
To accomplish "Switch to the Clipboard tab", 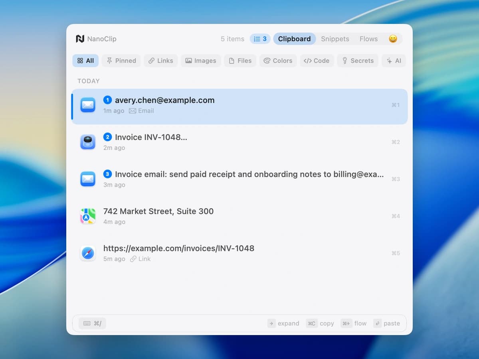I will pyautogui.click(x=295, y=39).
